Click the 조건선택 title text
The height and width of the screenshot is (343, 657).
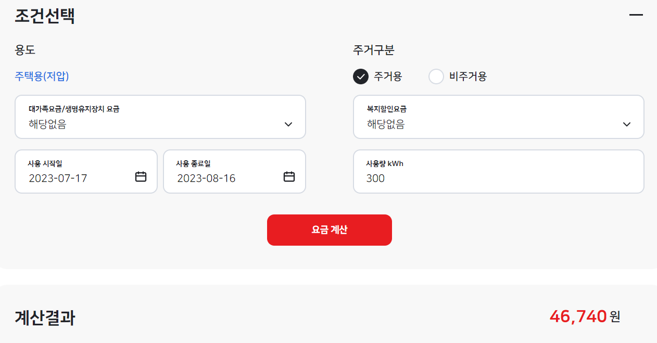45,16
